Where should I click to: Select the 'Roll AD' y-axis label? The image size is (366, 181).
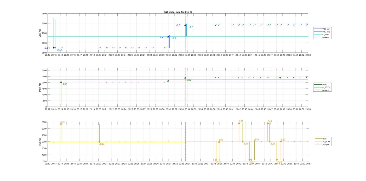coord(40,142)
